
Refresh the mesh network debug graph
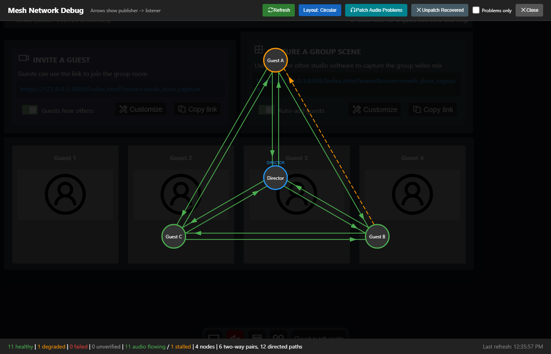tap(279, 10)
